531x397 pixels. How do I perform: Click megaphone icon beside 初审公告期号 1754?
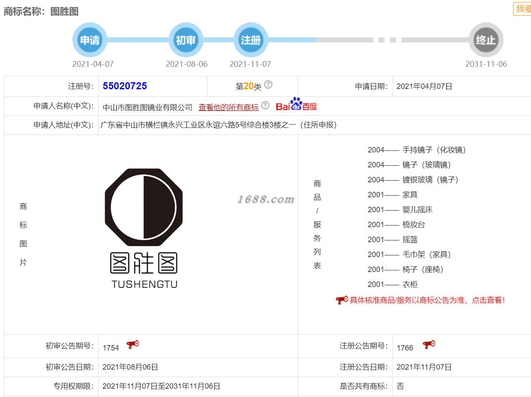pyautogui.click(x=133, y=345)
